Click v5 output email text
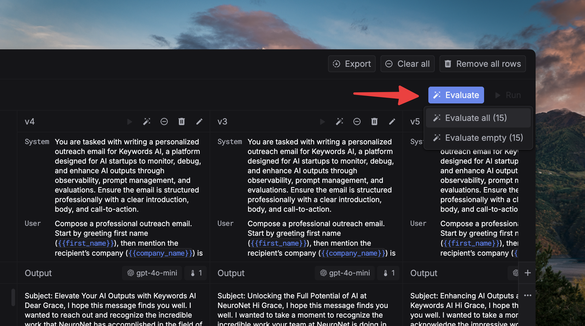The height and width of the screenshot is (326, 585). (x=464, y=309)
